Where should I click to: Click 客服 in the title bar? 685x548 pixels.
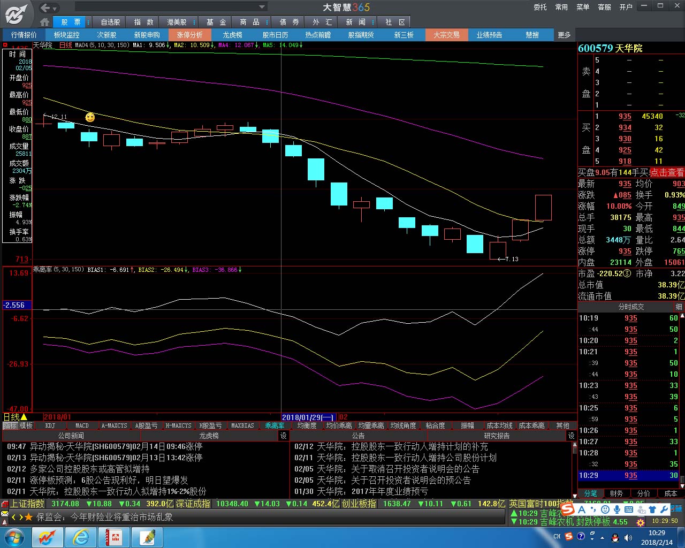tap(604, 7)
